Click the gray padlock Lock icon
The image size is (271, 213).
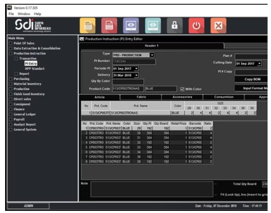175,25
